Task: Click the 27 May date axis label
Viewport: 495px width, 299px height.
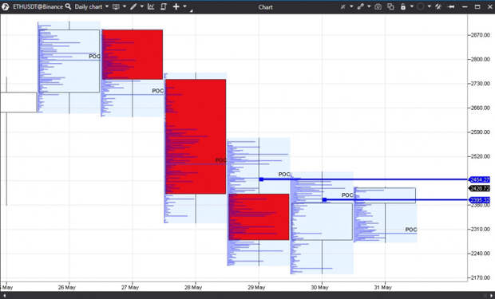Action: (130, 287)
